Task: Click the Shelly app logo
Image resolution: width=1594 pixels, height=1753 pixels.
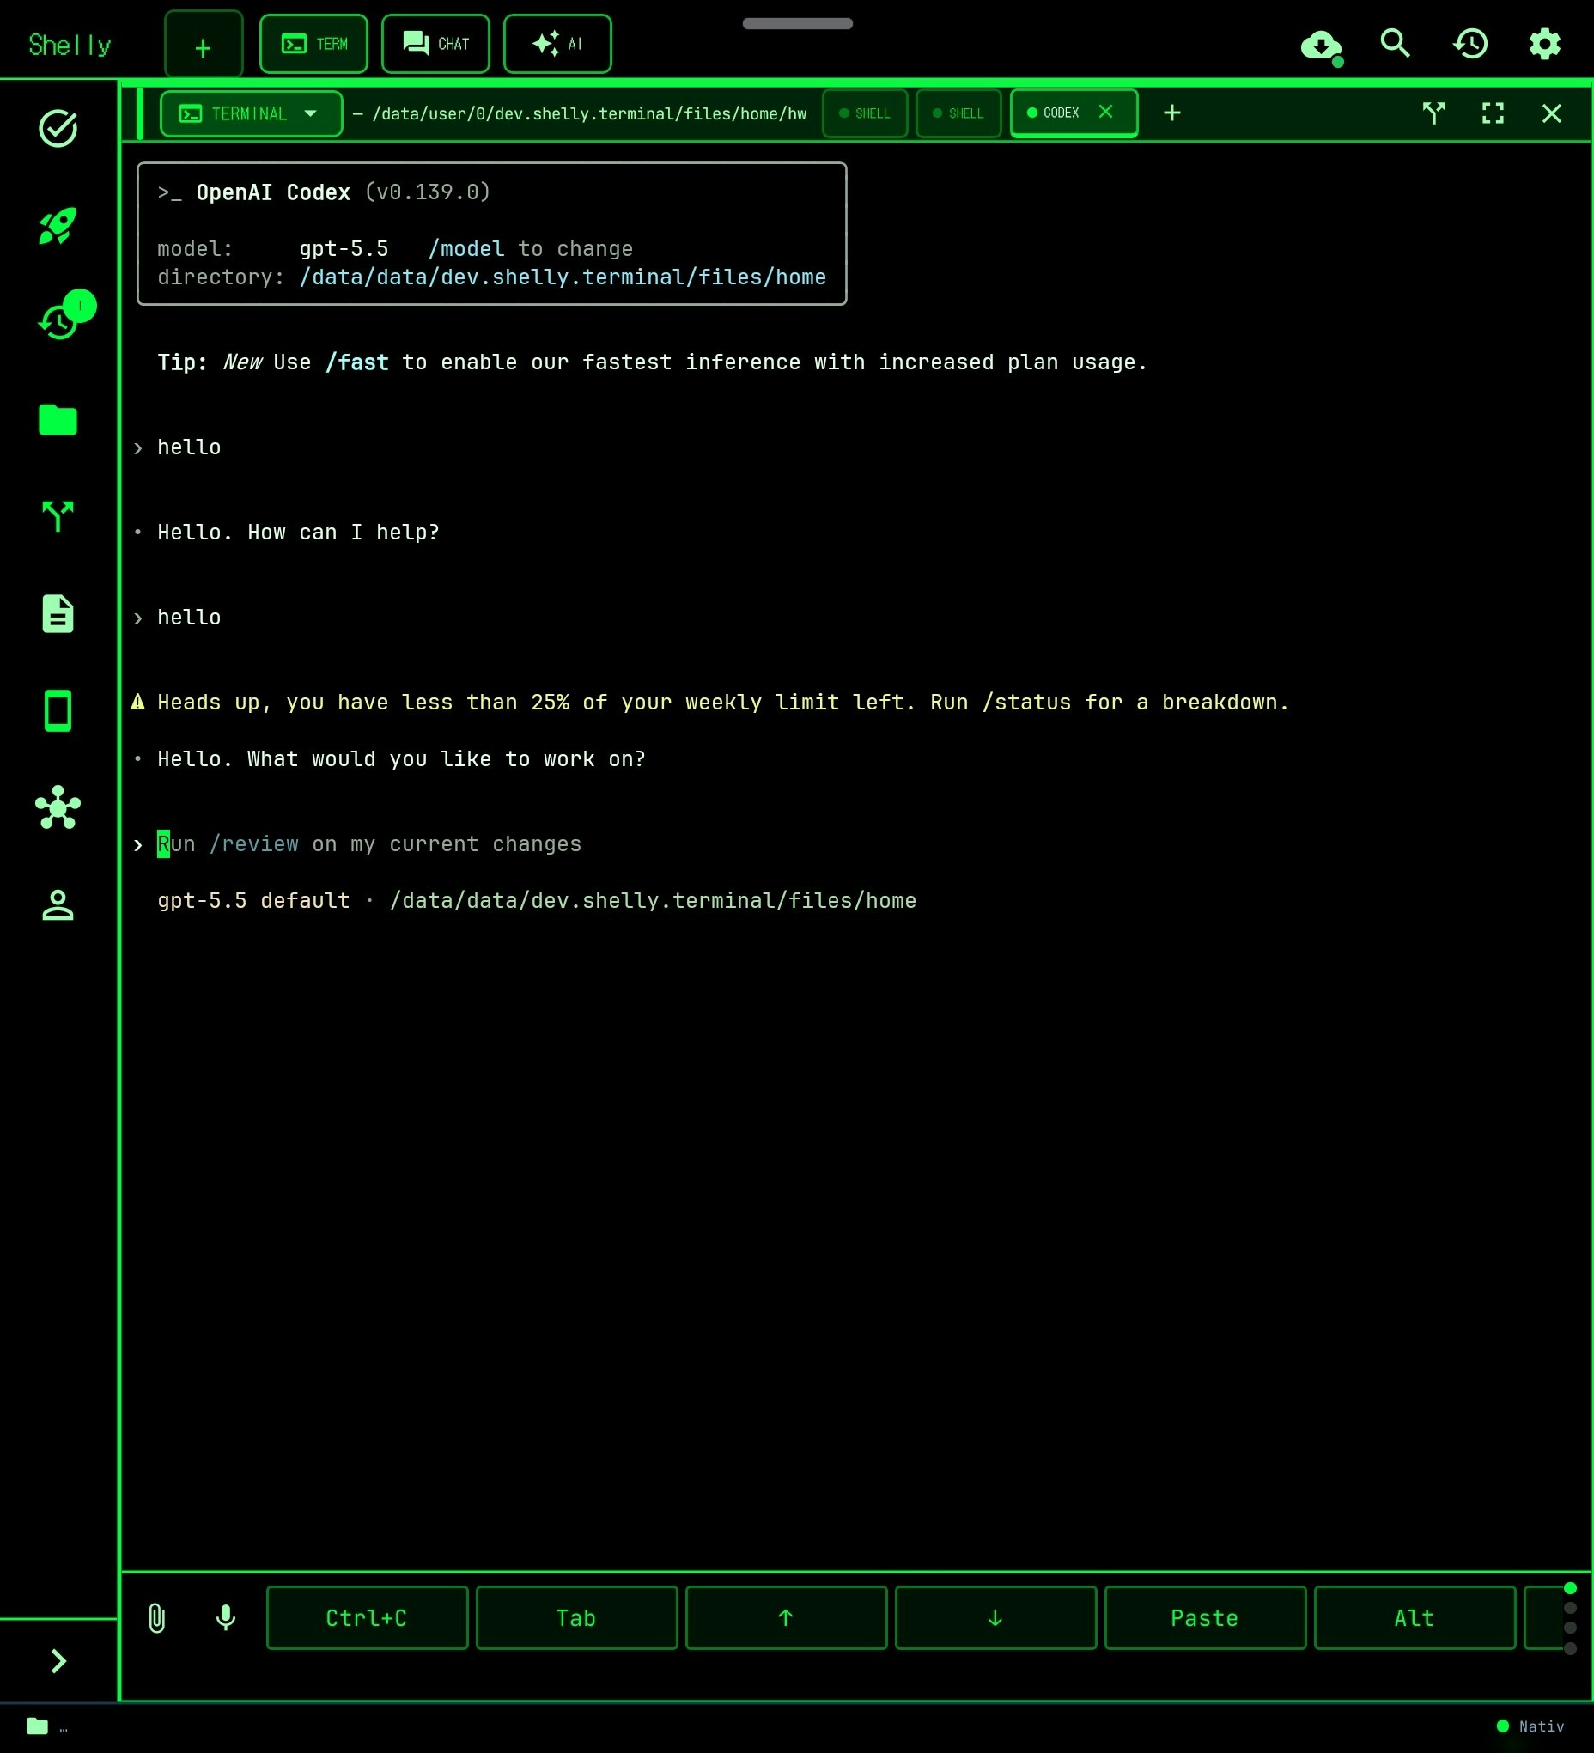Action: click(x=70, y=45)
